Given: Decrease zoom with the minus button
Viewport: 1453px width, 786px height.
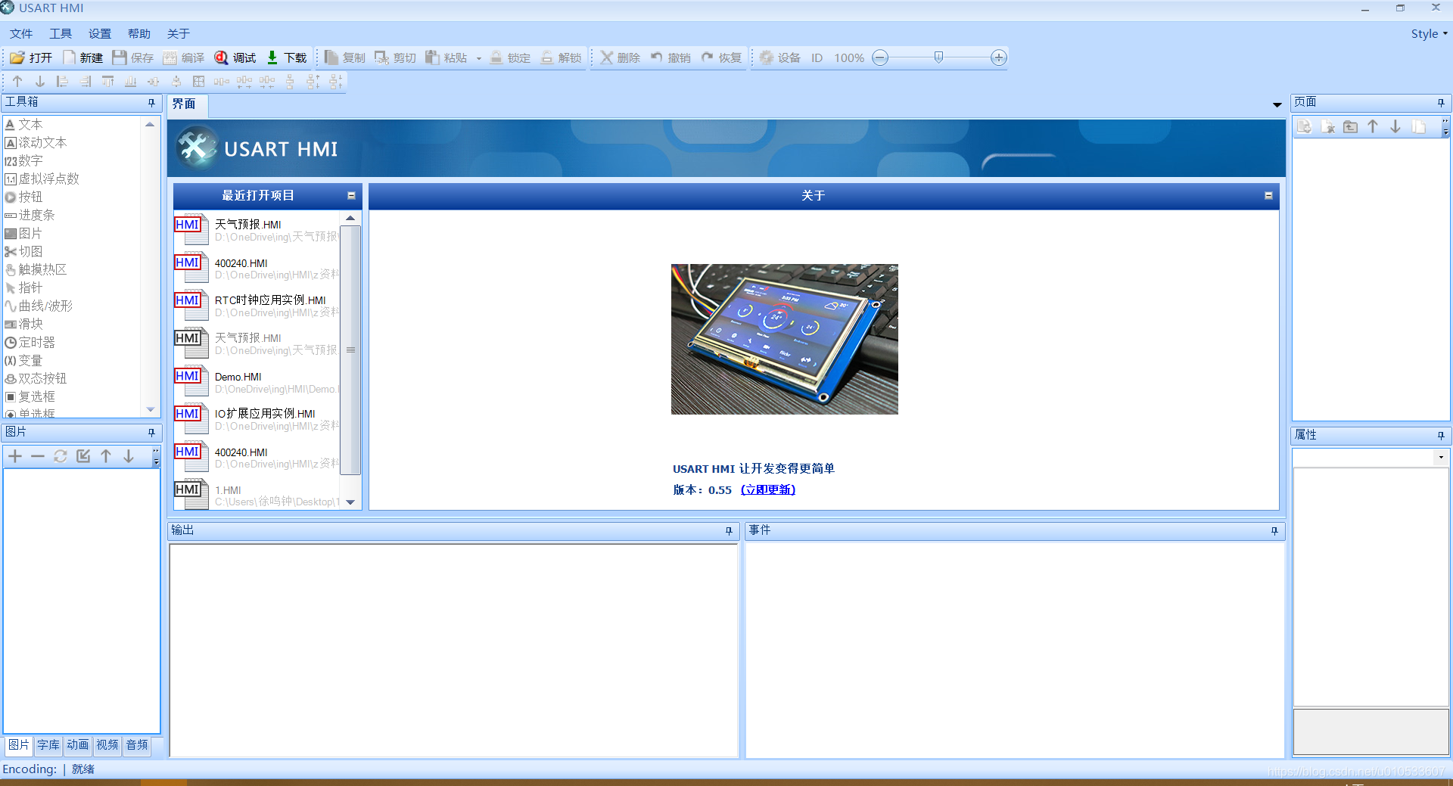Looking at the screenshot, I should 880,57.
